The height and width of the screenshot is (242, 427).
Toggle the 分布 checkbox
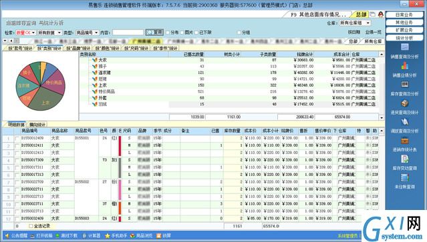coord(168,33)
